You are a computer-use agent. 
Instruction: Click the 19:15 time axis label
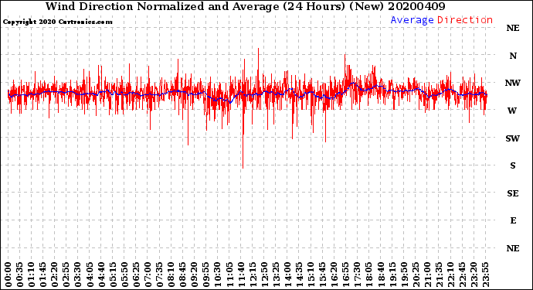[x=392, y=275]
